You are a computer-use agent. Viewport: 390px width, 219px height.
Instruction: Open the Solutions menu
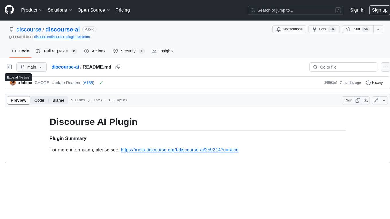60,10
